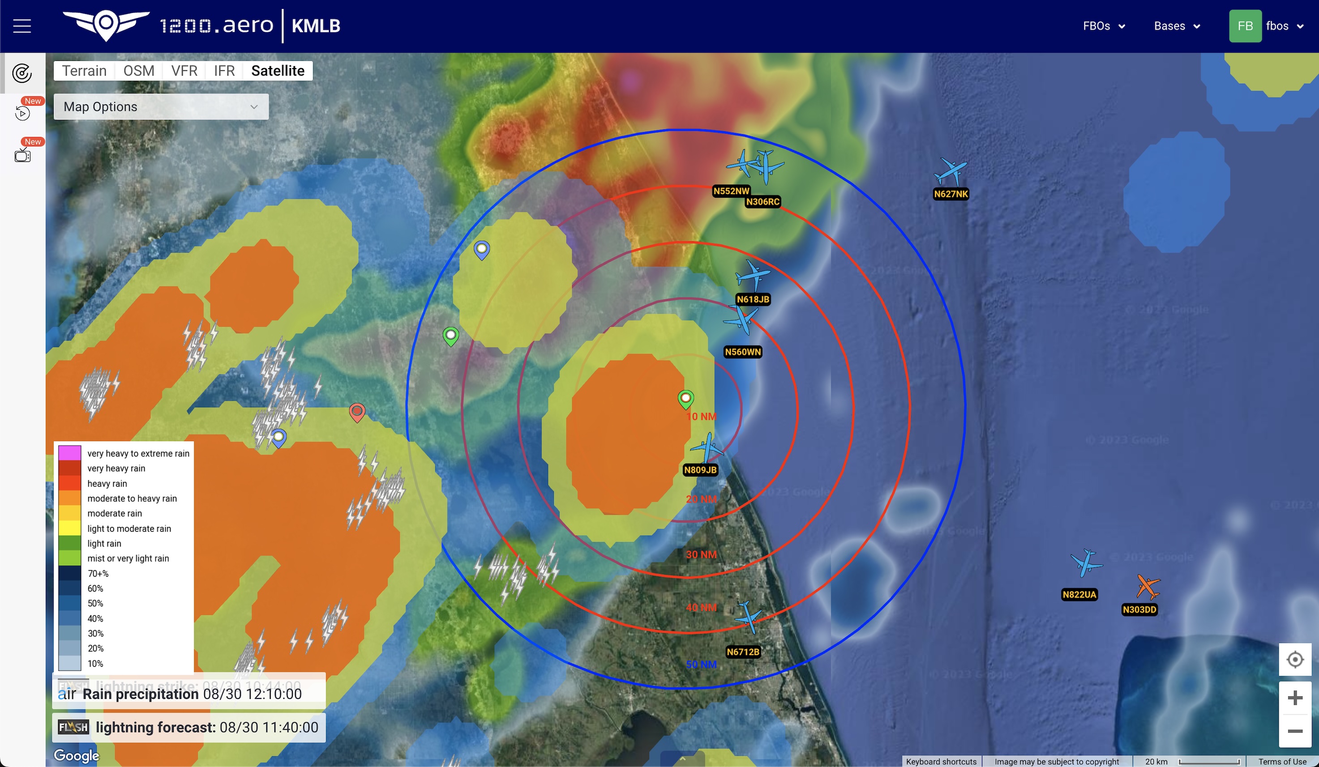Open the Terms of Use link
The image size is (1319, 767).
point(1282,761)
